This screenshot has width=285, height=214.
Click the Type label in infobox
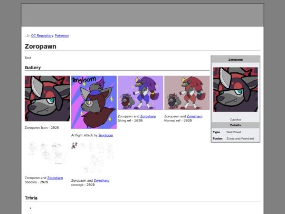[216, 132]
